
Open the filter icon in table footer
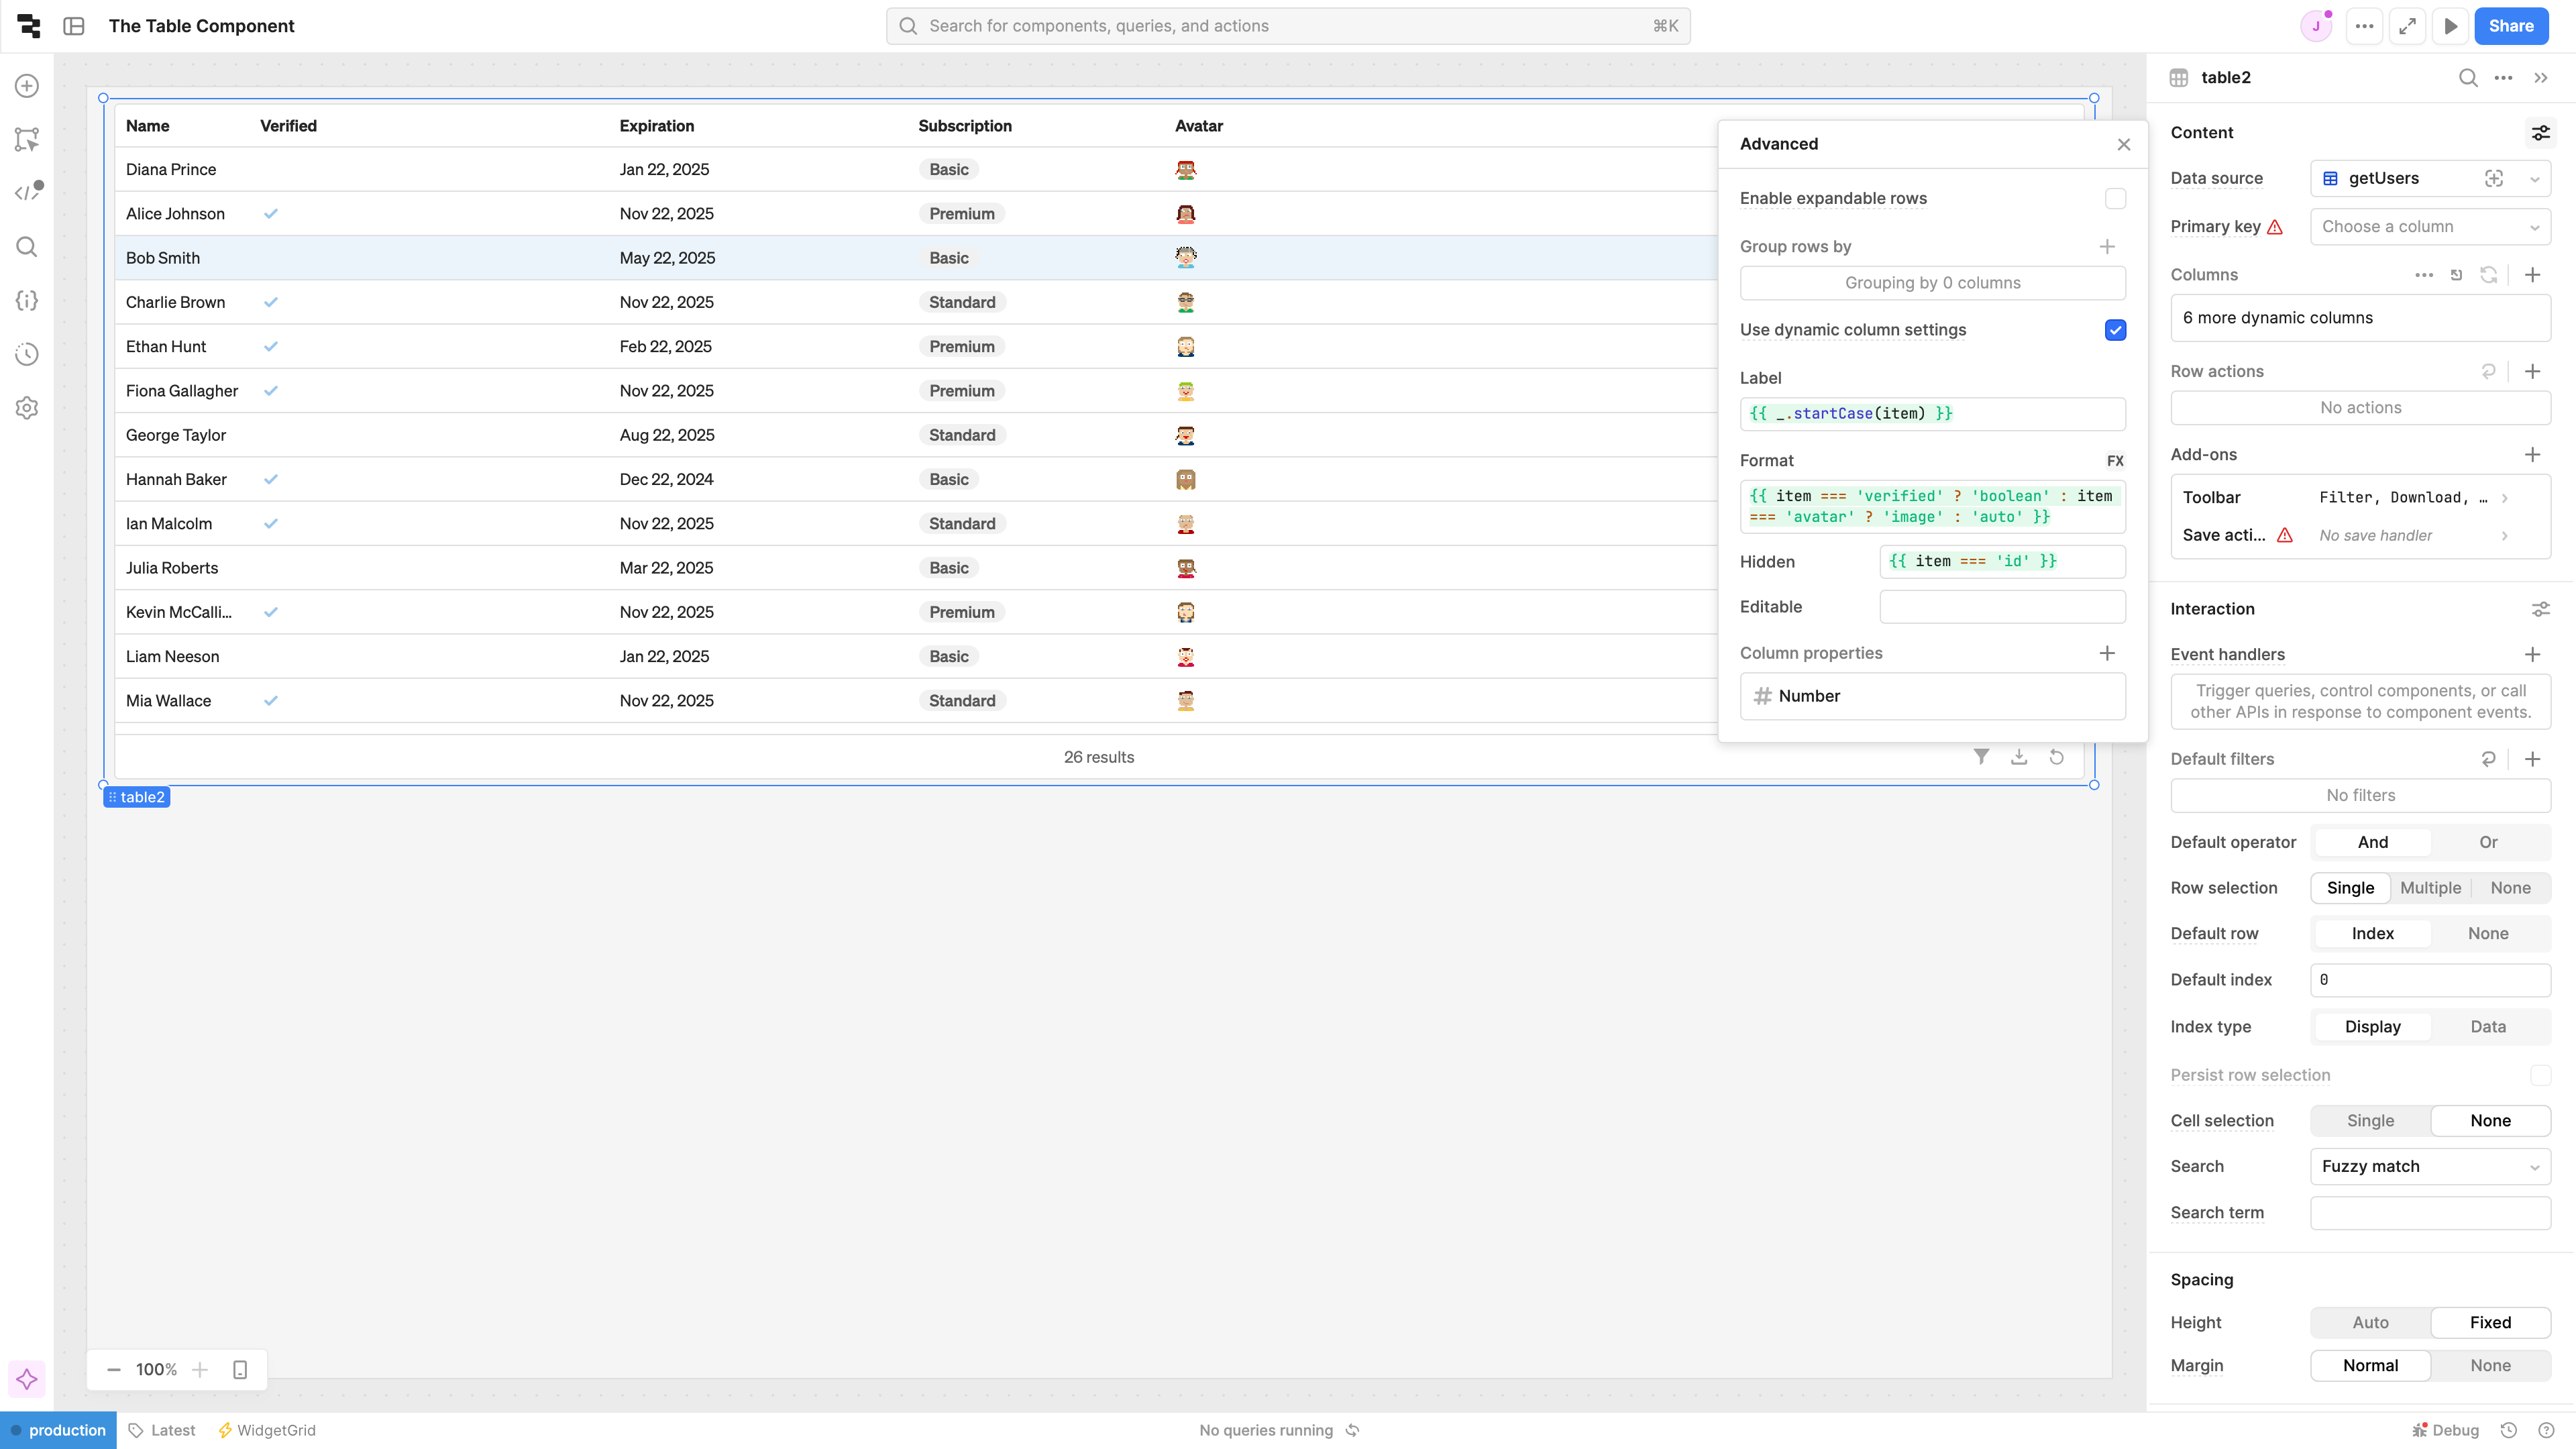point(1981,757)
